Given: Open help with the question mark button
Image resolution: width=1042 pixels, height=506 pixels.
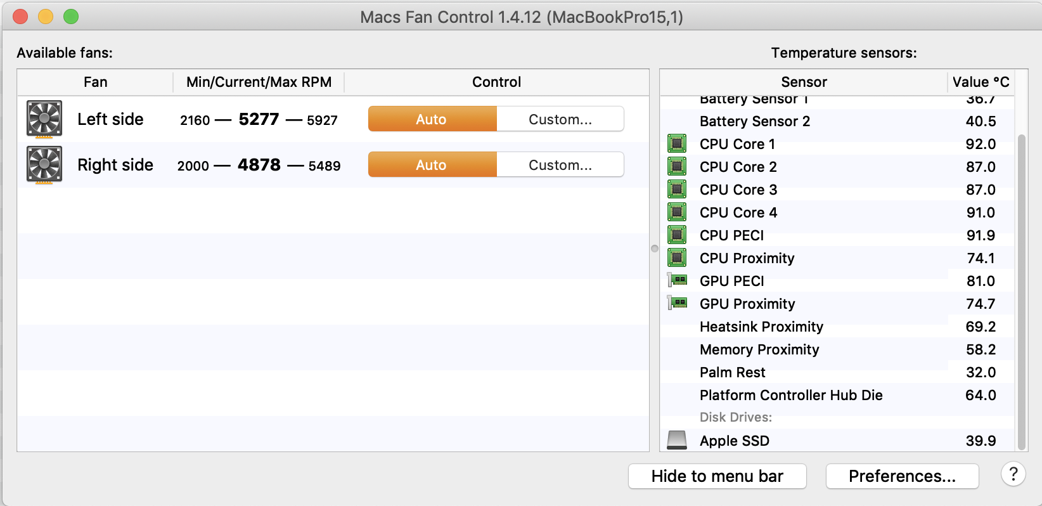Looking at the screenshot, I should (1013, 474).
